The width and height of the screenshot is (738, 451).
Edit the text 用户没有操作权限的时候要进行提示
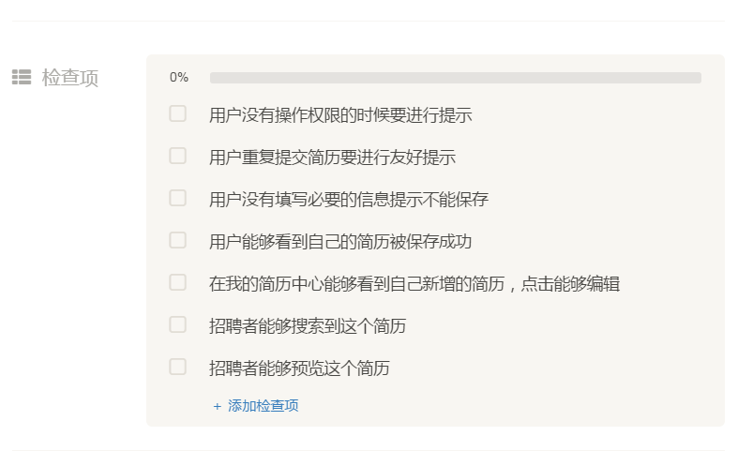pos(340,115)
